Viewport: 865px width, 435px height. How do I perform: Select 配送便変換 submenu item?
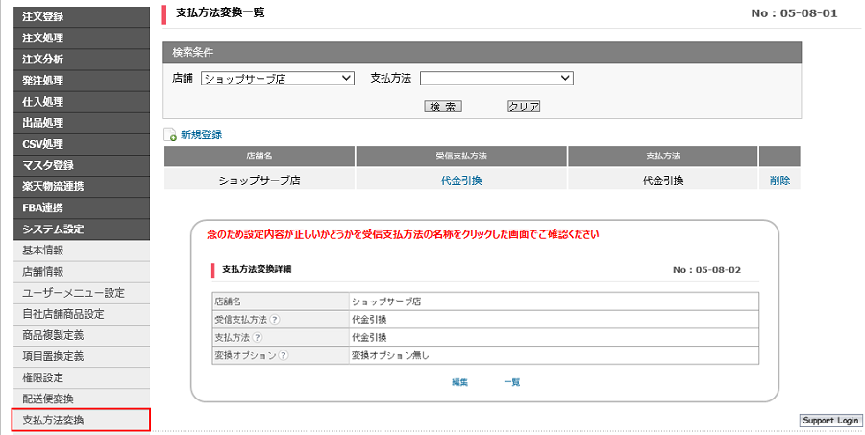click(x=82, y=399)
